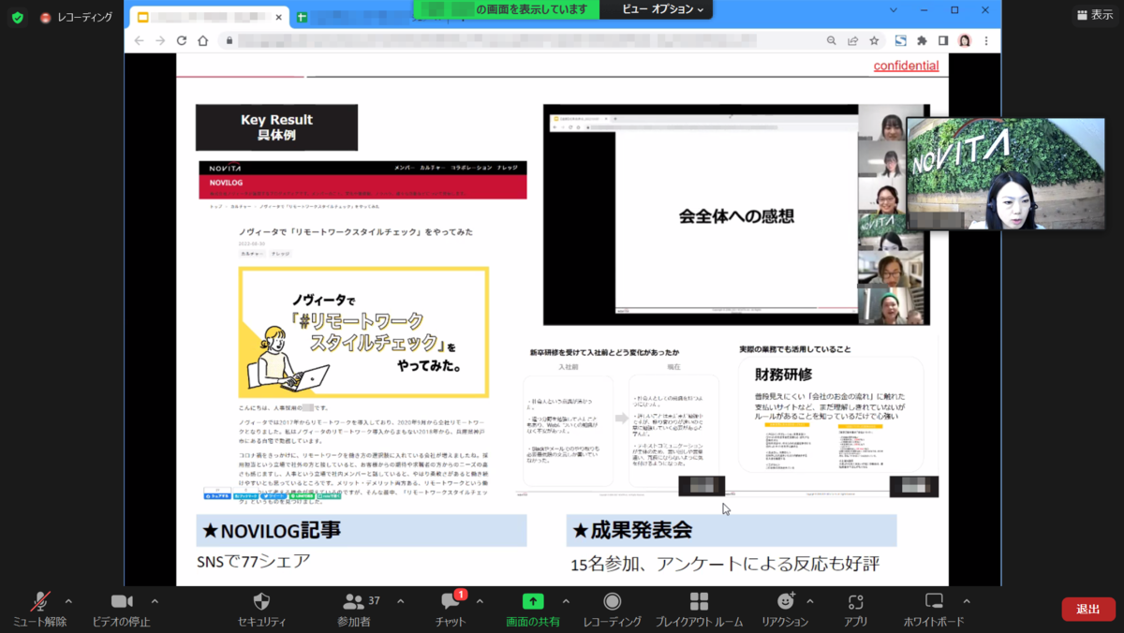Unmute with the ミュート解除 microphone icon
This screenshot has width=1124, height=633.
40,601
